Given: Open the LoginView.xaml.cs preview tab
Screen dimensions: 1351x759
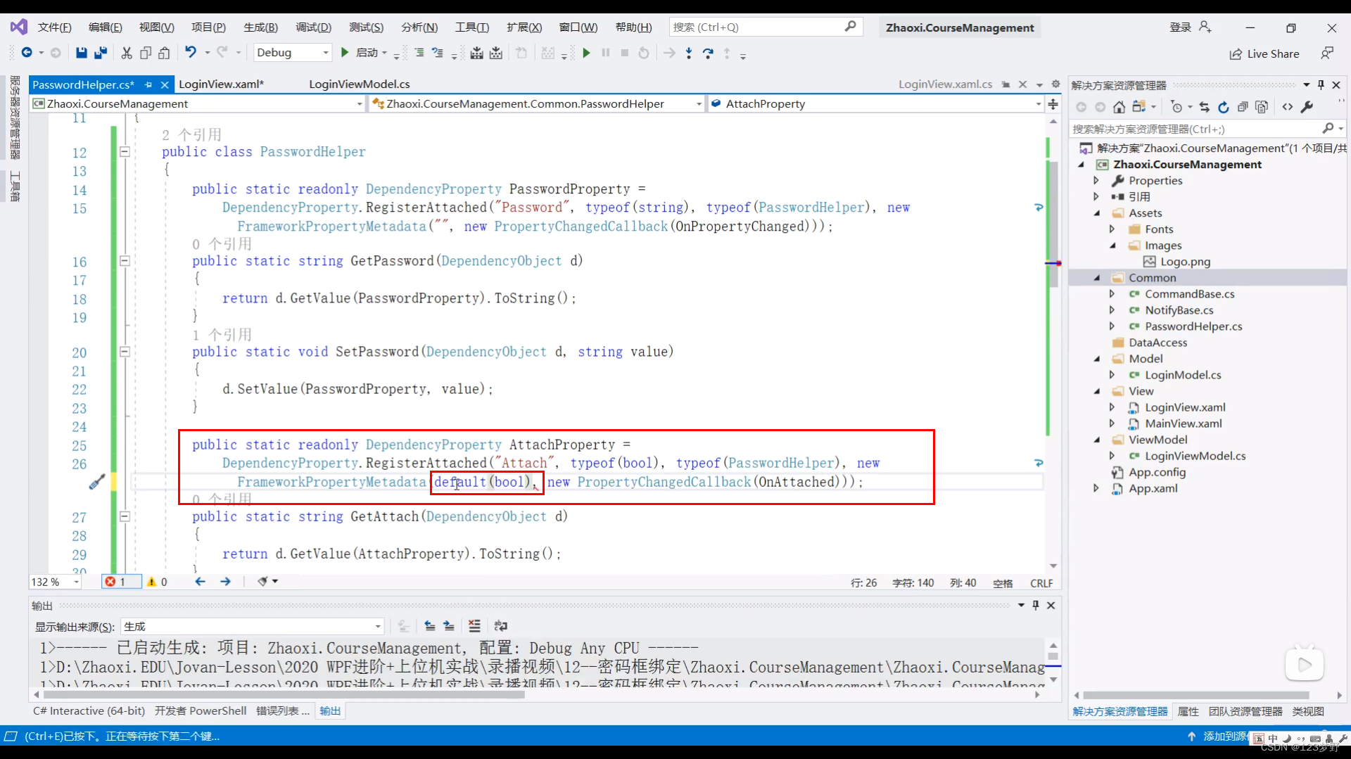Looking at the screenshot, I should 945,84.
